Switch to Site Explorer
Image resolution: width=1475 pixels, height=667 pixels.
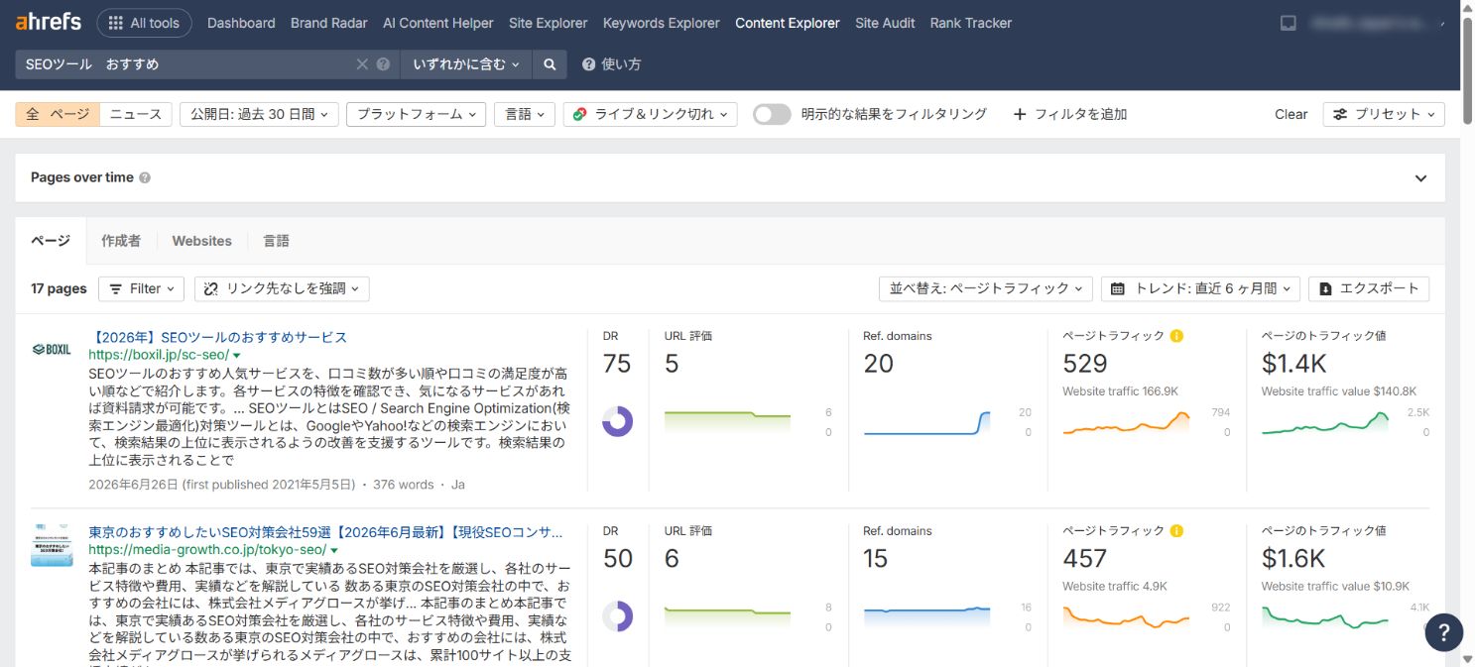(548, 23)
